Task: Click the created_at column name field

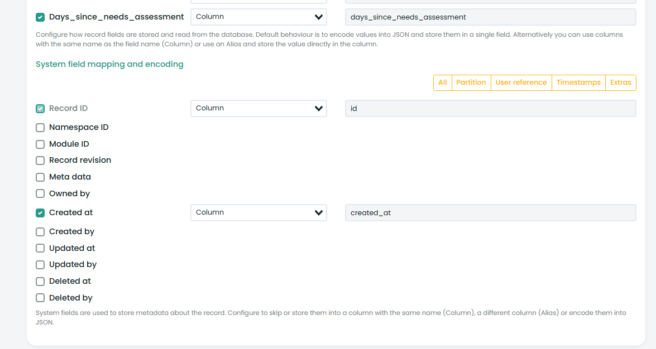Action: point(490,213)
